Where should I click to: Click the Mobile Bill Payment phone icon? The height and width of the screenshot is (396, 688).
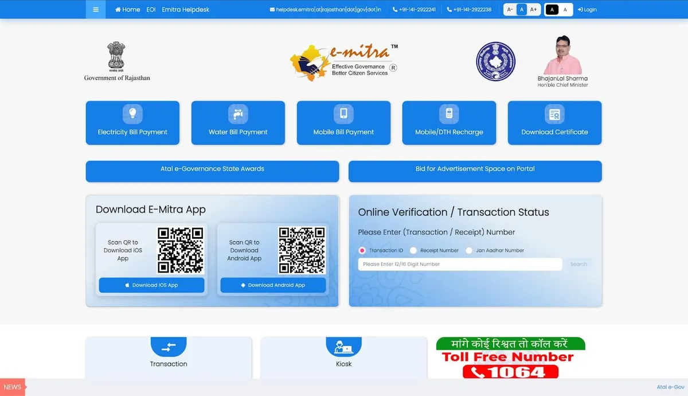[343, 114]
